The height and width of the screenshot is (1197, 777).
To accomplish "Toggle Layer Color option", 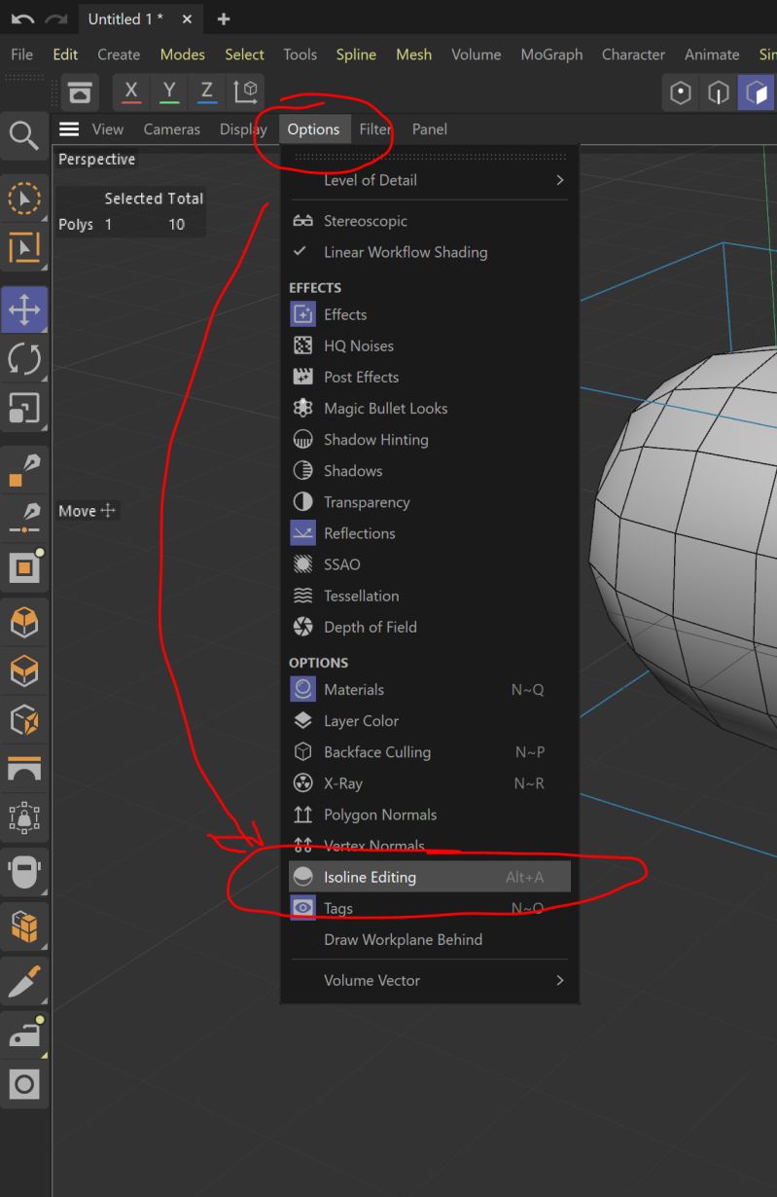I will click(429, 721).
